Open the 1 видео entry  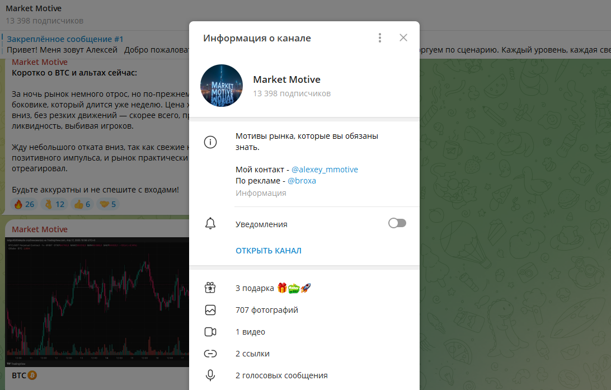tap(304, 332)
